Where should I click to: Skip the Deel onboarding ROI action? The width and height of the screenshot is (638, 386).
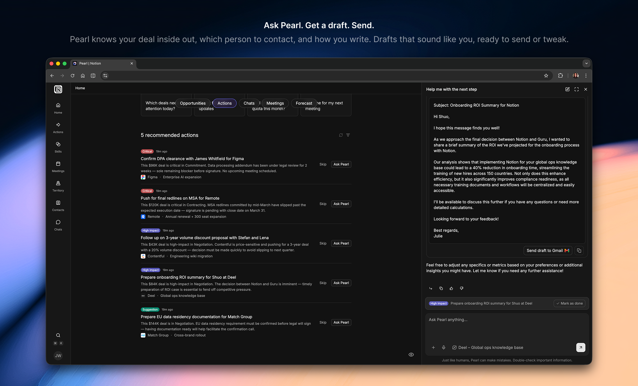(323, 283)
